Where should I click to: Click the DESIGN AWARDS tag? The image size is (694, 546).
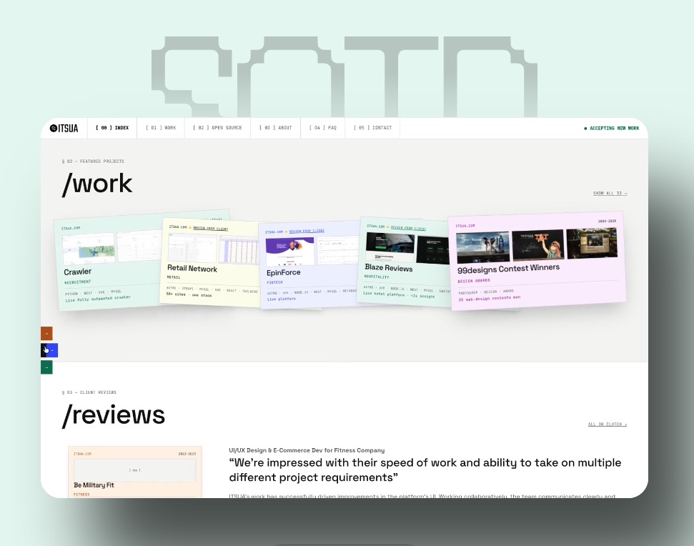click(x=474, y=281)
